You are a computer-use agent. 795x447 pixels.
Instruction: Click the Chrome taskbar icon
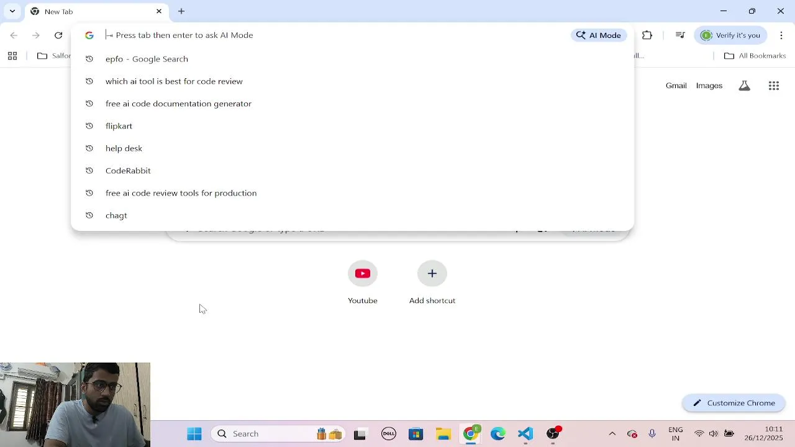pos(471,434)
